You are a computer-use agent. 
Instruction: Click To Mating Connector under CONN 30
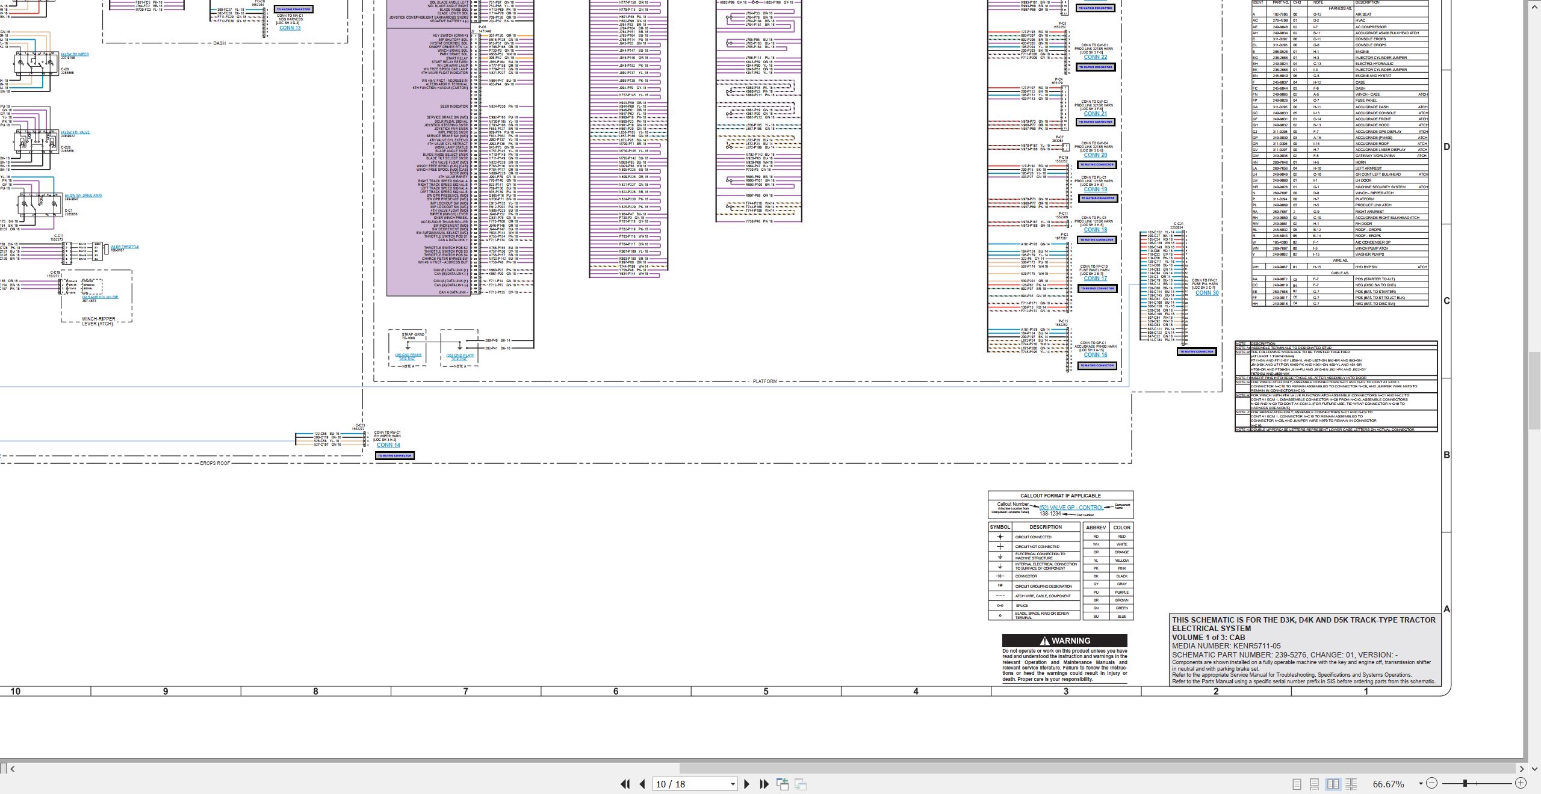1197,352
